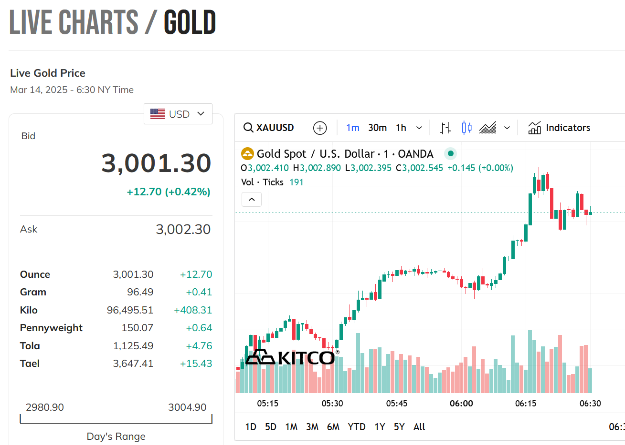Open XAUUSD symbol search
The image size is (625, 445).
[x=269, y=128]
